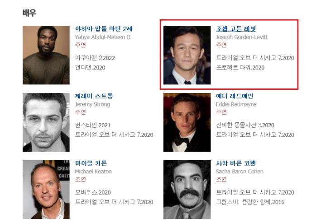The image size is (326, 223).
Task: Open the 아쿠아맨 2,2022 film entry
Action: pyautogui.click(x=95, y=58)
